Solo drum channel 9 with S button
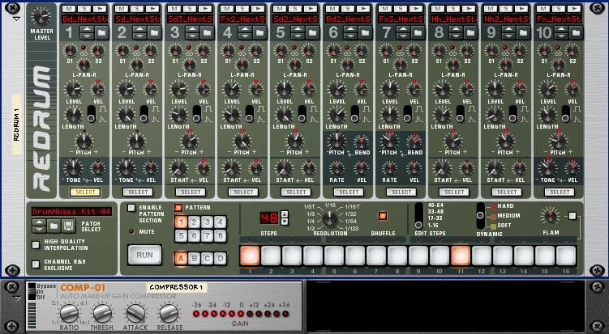609x334 pixels. 506,9
